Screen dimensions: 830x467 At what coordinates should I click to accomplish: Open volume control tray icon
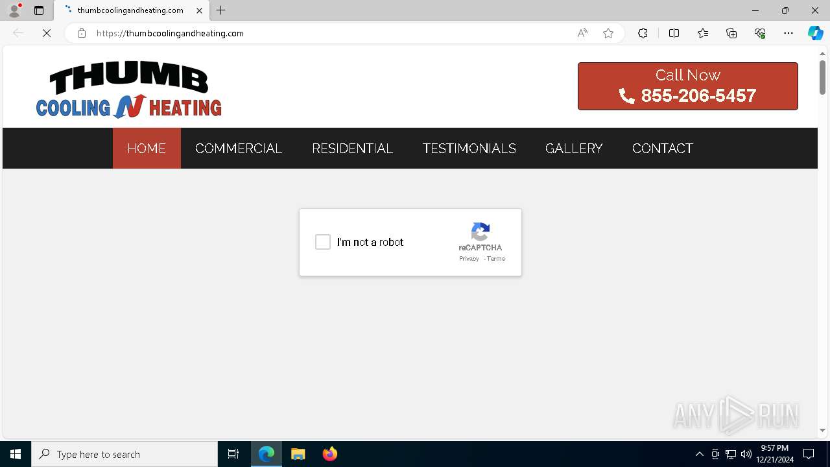[x=746, y=454]
